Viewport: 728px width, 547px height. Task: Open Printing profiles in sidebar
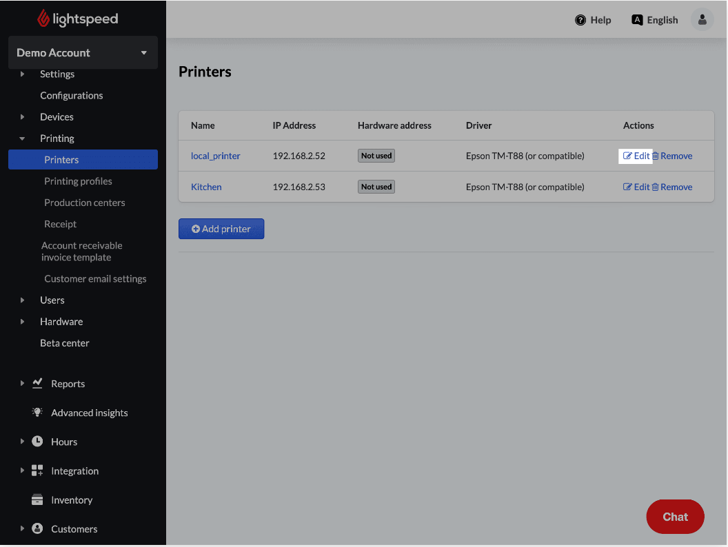(x=78, y=181)
